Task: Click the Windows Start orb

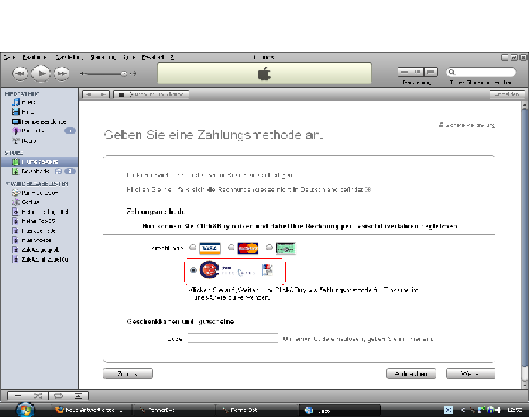Action: tap(25, 410)
